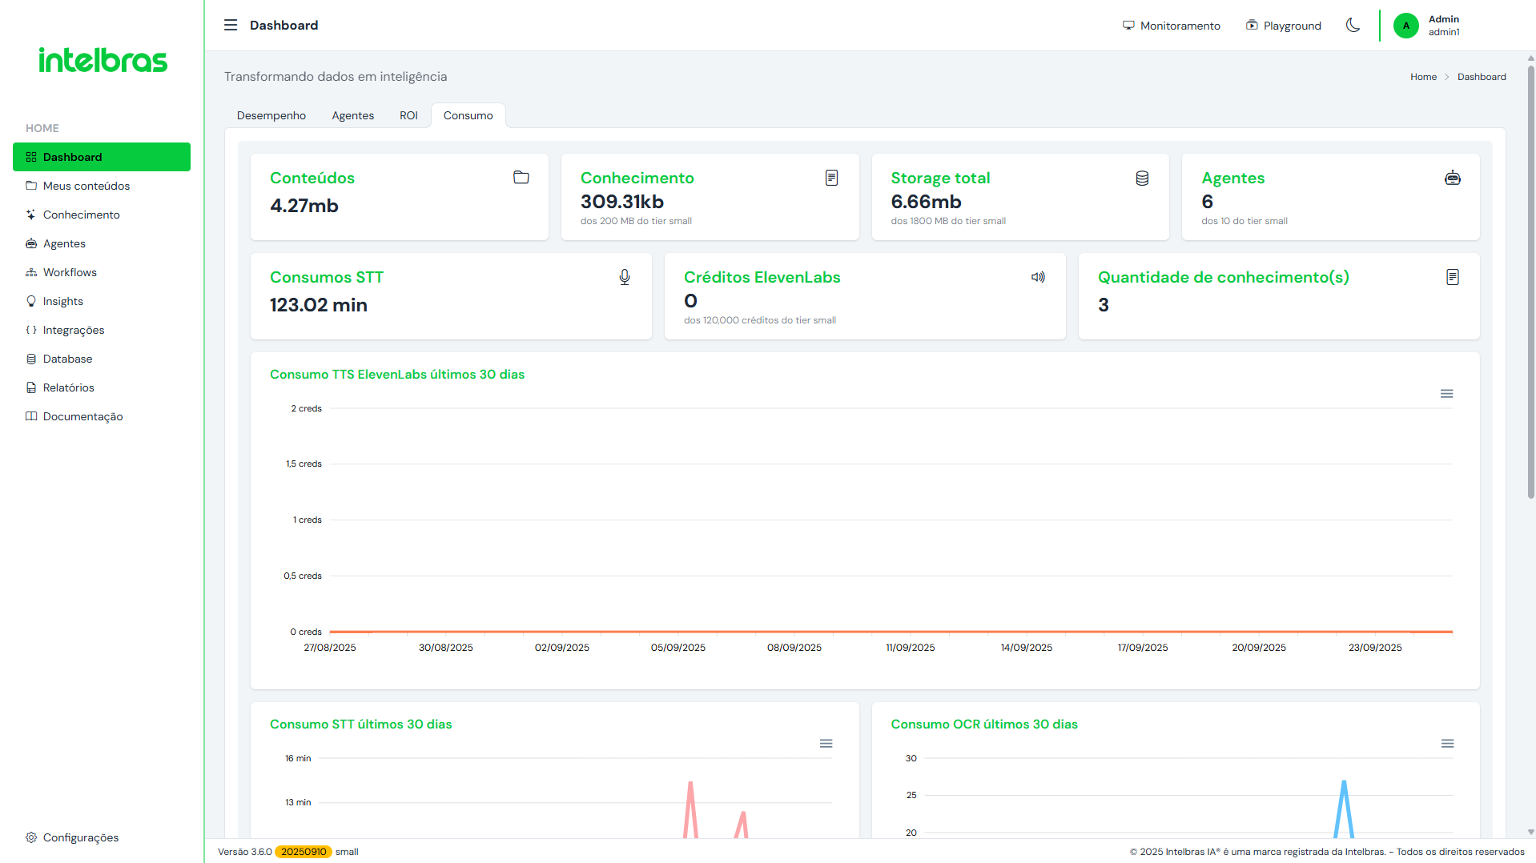Image resolution: width=1536 pixels, height=863 pixels.
Task: Open the Insights page
Action: point(102,301)
